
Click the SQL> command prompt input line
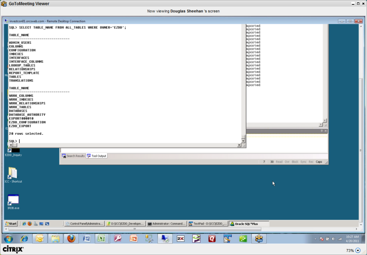[x=111, y=141]
